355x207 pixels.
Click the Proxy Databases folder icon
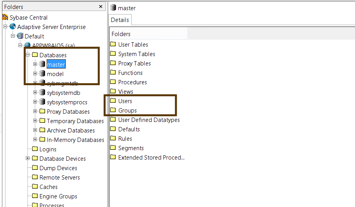coord(42,111)
